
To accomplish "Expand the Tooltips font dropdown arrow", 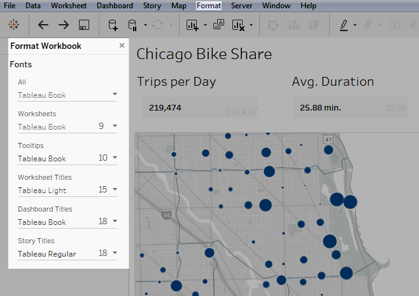I will pos(115,158).
